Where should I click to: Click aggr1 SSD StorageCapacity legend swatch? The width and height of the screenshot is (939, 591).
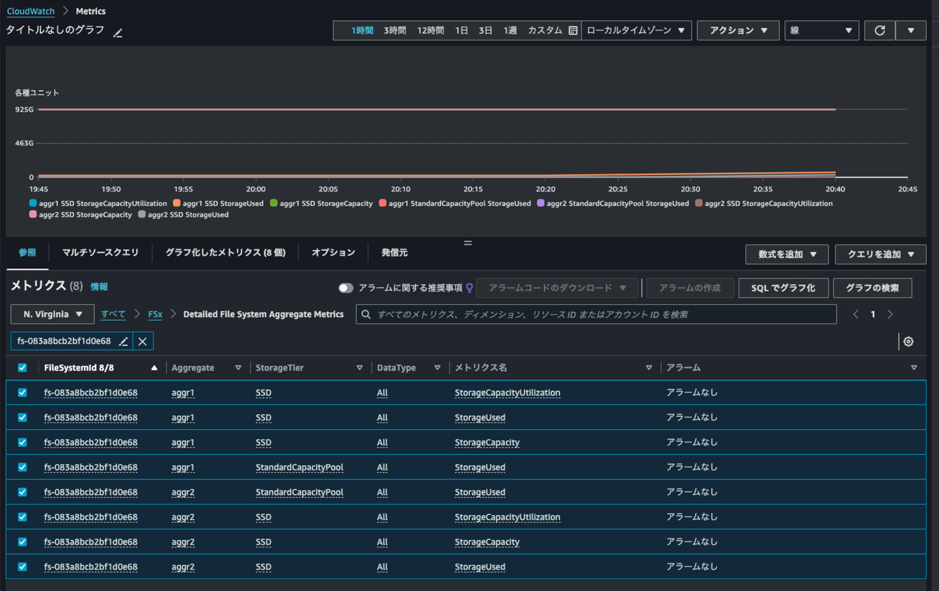(x=274, y=203)
